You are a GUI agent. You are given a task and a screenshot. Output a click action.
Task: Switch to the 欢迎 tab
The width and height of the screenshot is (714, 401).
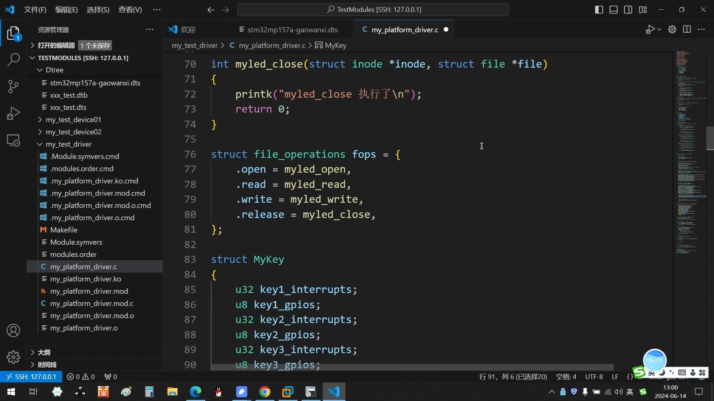pyautogui.click(x=196, y=29)
